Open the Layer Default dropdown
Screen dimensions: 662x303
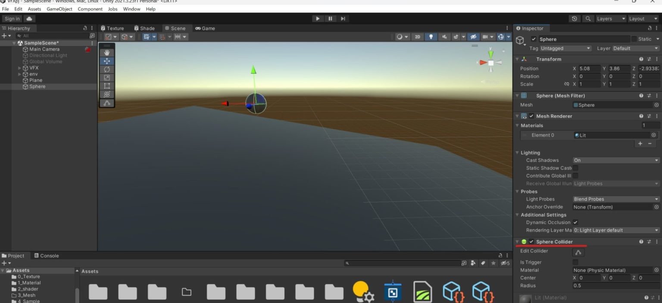click(x=635, y=48)
